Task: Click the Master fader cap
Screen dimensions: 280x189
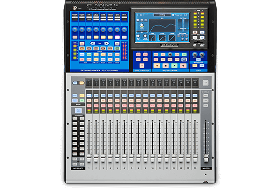Action: (x=206, y=158)
